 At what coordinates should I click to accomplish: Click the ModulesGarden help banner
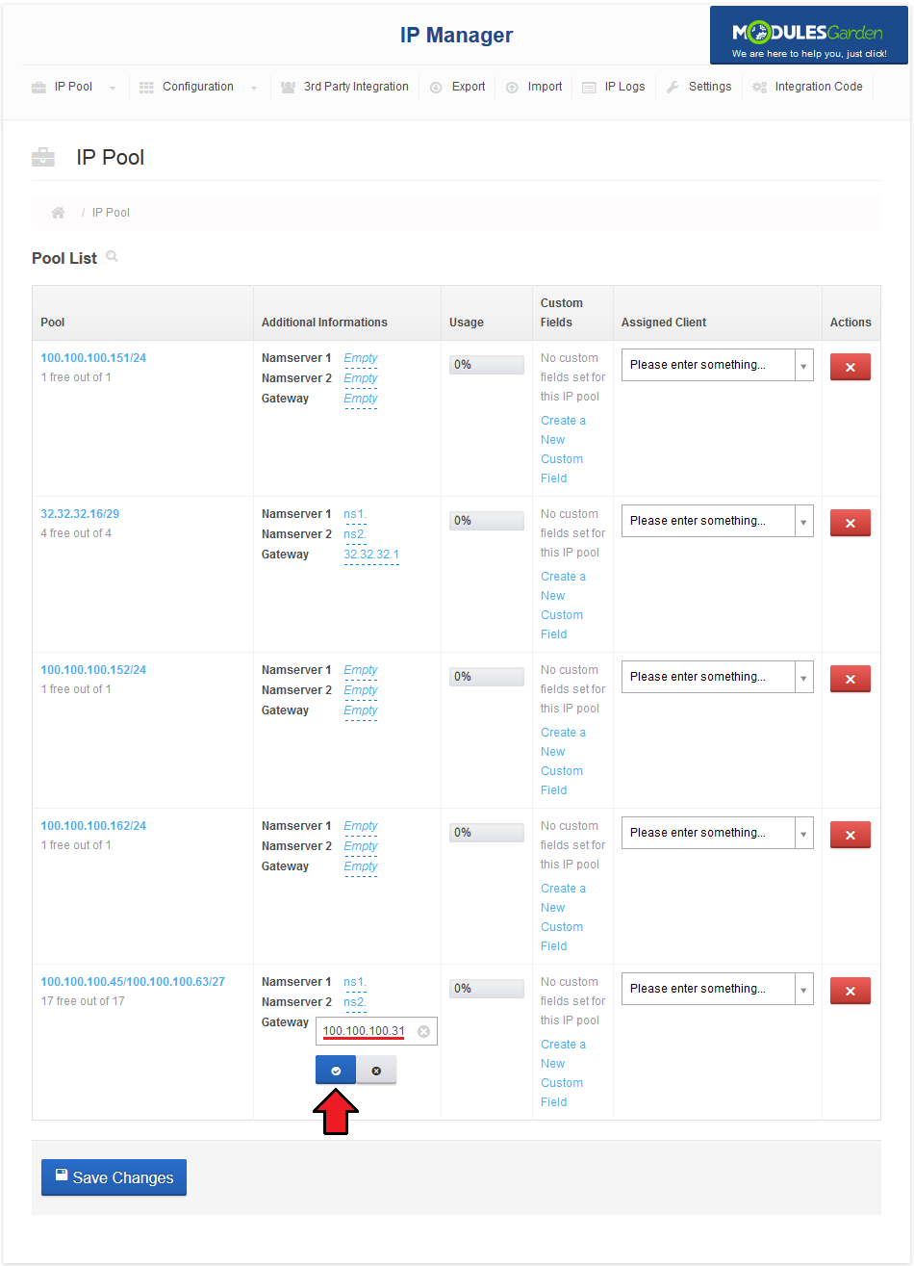tap(809, 36)
